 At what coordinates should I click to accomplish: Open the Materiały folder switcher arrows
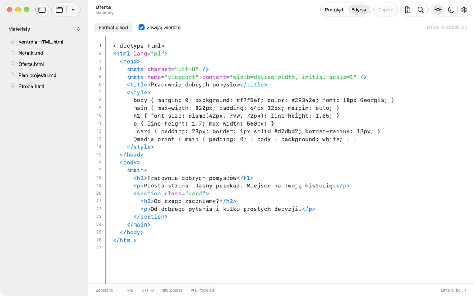point(78,29)
